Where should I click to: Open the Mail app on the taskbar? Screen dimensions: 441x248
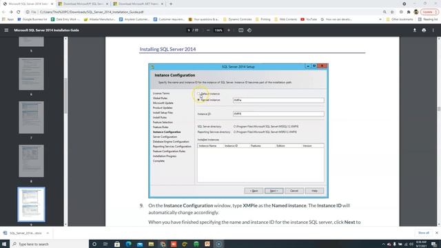coord(140,244)
